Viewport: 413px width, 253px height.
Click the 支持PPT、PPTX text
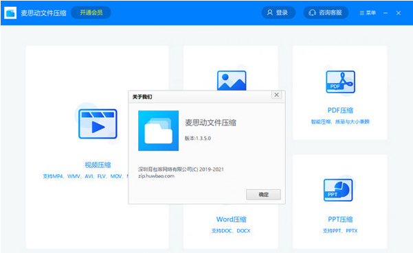tap(340, 230)
